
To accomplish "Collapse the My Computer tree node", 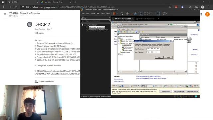I will tap(83, 25).
